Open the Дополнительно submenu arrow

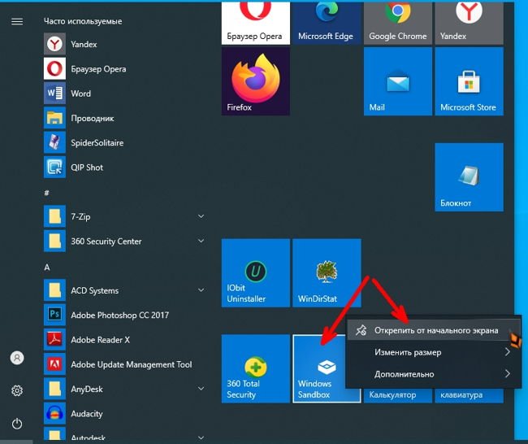click(508, 373)
